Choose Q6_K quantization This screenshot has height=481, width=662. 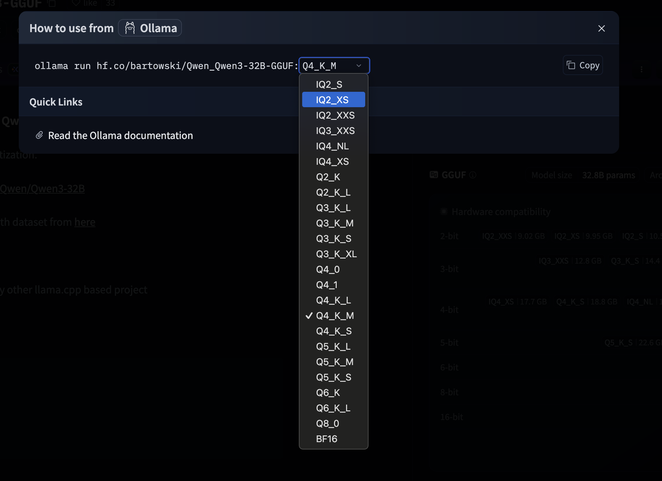click(333, 393)
